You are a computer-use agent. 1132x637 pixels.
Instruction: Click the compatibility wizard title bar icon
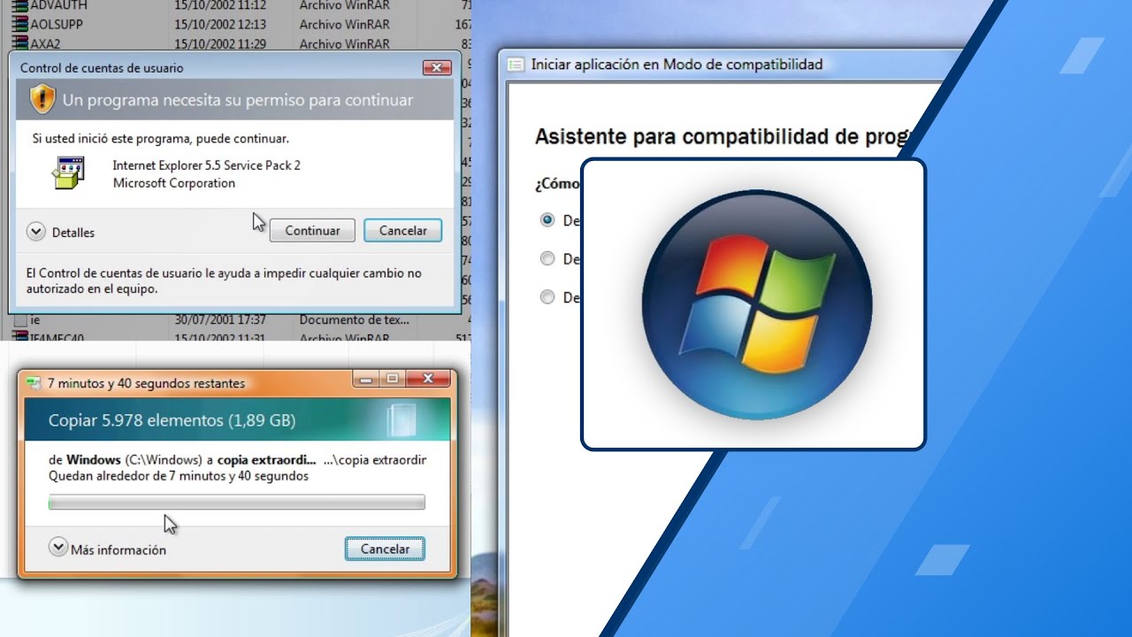(516, 65)
